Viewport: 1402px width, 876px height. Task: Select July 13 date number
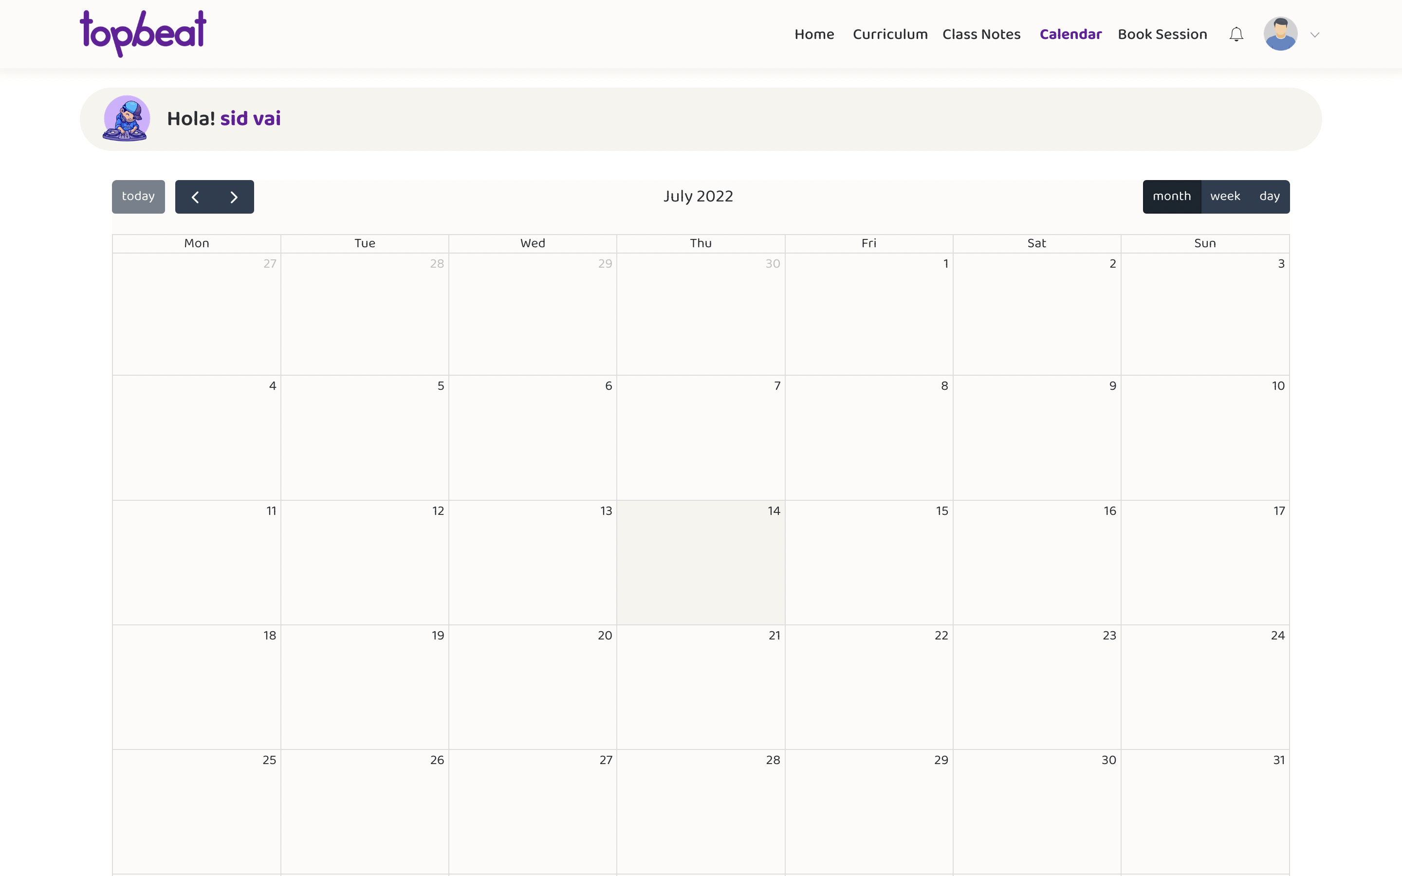pos(606,511)
